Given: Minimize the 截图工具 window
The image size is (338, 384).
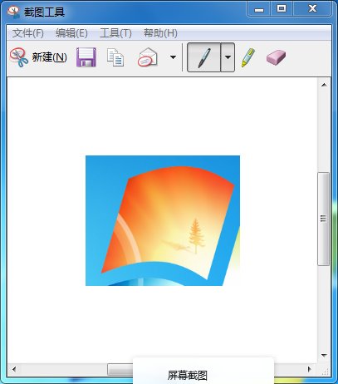Looking at the screenshot, I should tap(259, 10).
